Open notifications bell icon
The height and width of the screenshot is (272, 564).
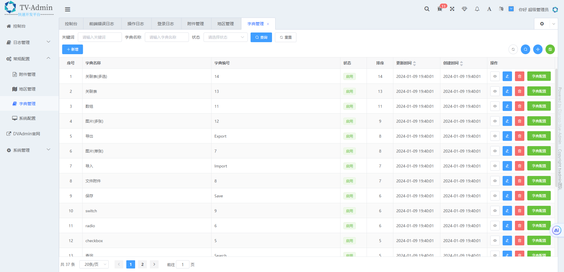click(x=477, y=9)
